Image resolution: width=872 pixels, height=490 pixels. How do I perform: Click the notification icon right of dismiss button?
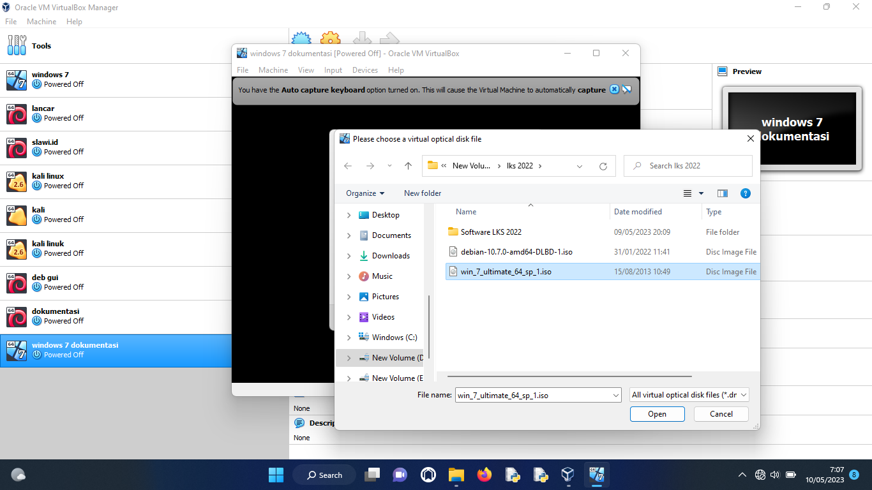coord(627,89)
